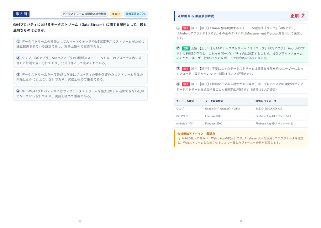Click the advice text about WebとAppの統合
321x228 pixels.
pos(240,141)
